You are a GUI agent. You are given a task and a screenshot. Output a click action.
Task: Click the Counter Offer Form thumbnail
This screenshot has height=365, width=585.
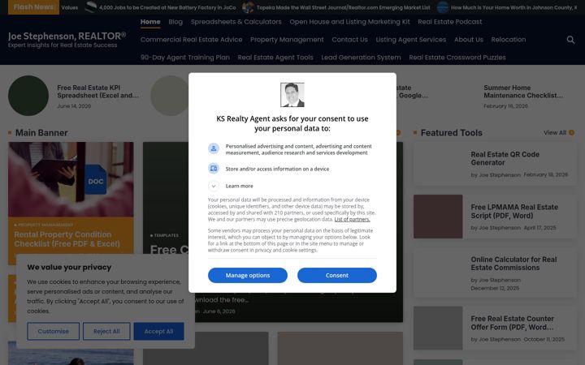(438, 328)
